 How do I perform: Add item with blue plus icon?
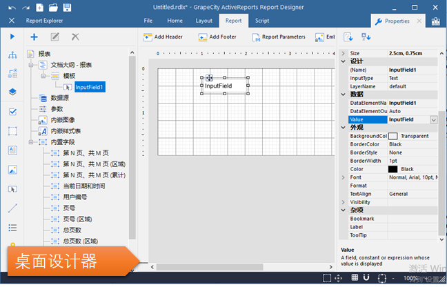coord(34,37)
